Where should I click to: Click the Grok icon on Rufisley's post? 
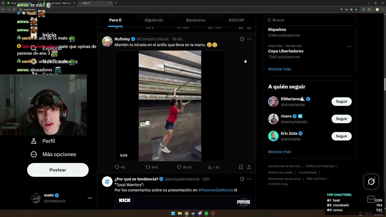[242, 39]
